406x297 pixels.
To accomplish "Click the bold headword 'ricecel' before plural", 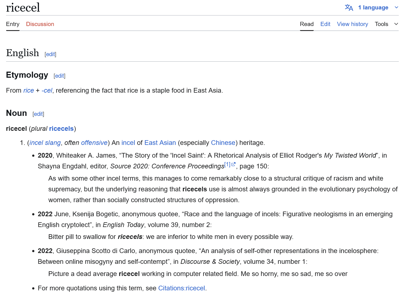I will click(16, 129).
